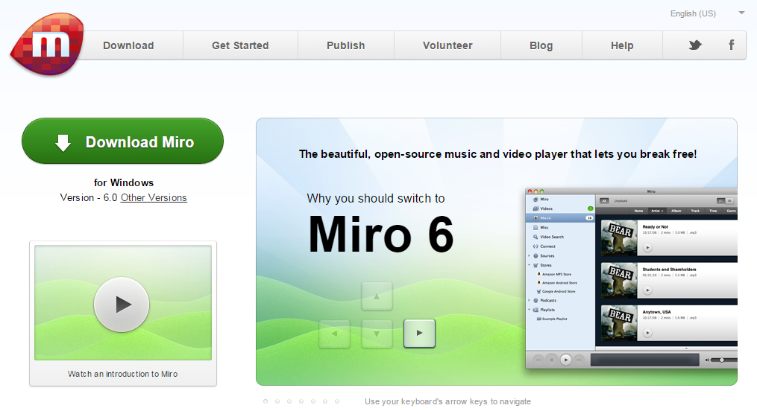Open the Download menu item
Viewport: 757px width, 414px height.
128,45
